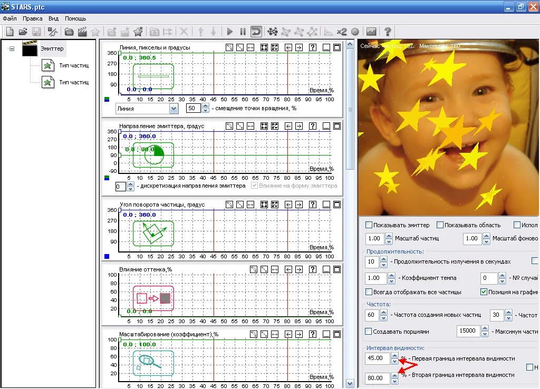Open the Вид menu
Viewport: 540px width, 389px height.
click(53, 18)
